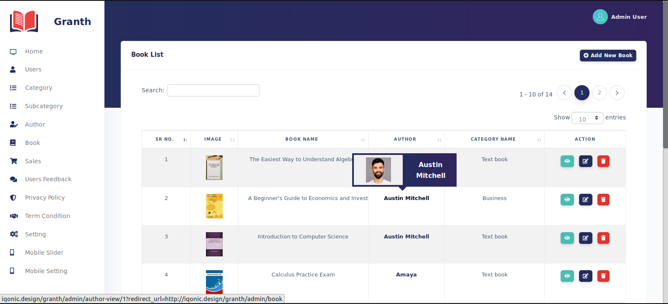
Task: Click Economics book cover thumbnail
Action: coord(214,206)
